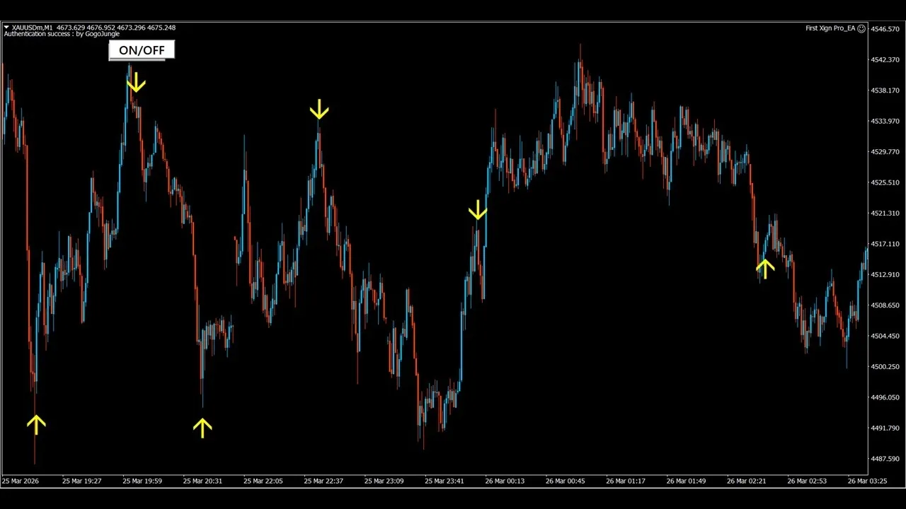906x509 pixels.
Task: Click the 4487.590 price scale label
Action: [x=887, y=459]
